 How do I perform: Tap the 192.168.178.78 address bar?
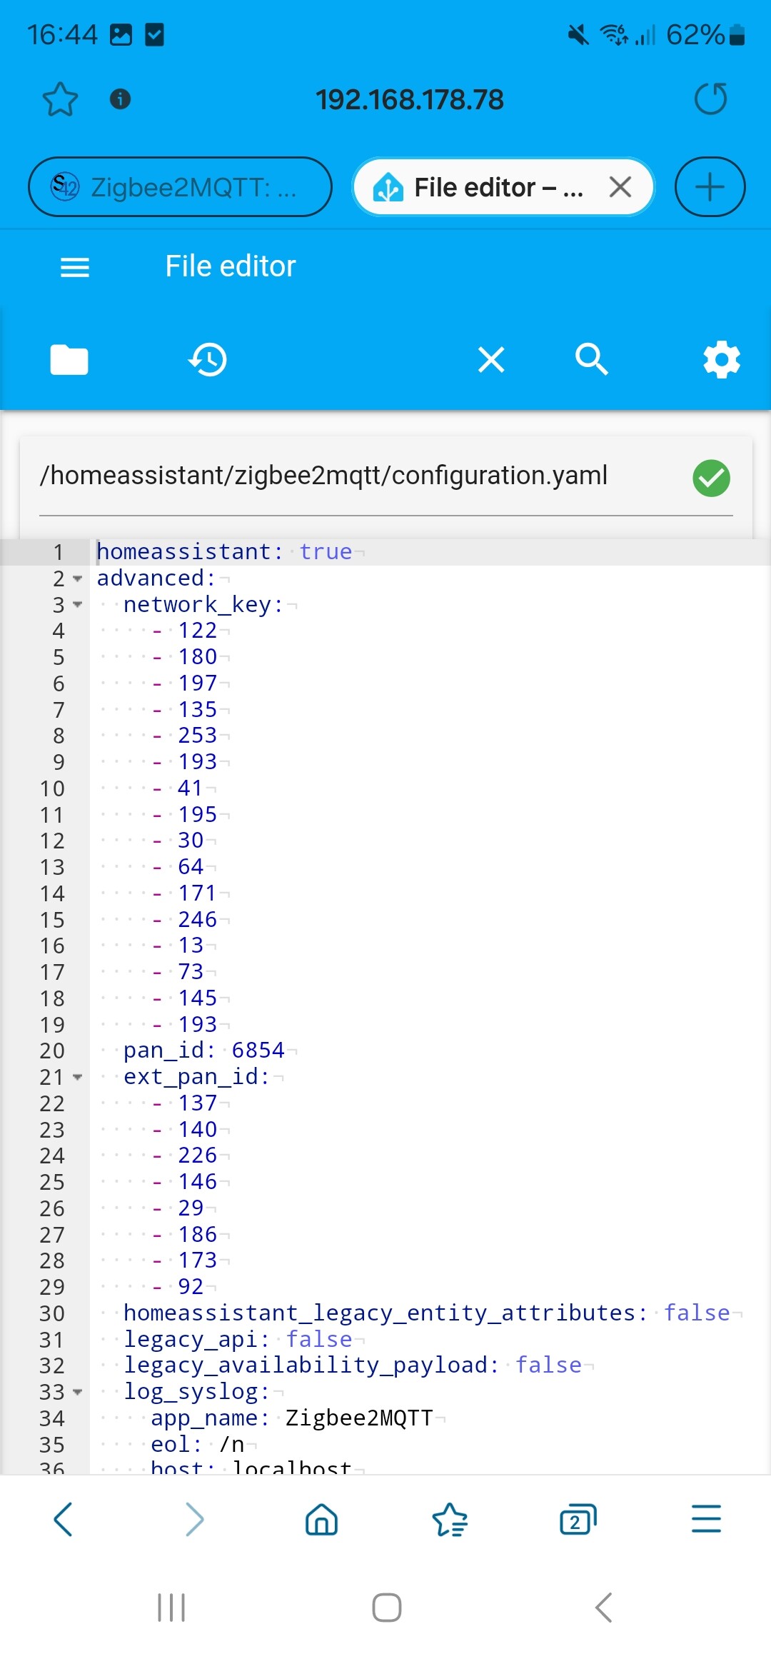(410, 100)
